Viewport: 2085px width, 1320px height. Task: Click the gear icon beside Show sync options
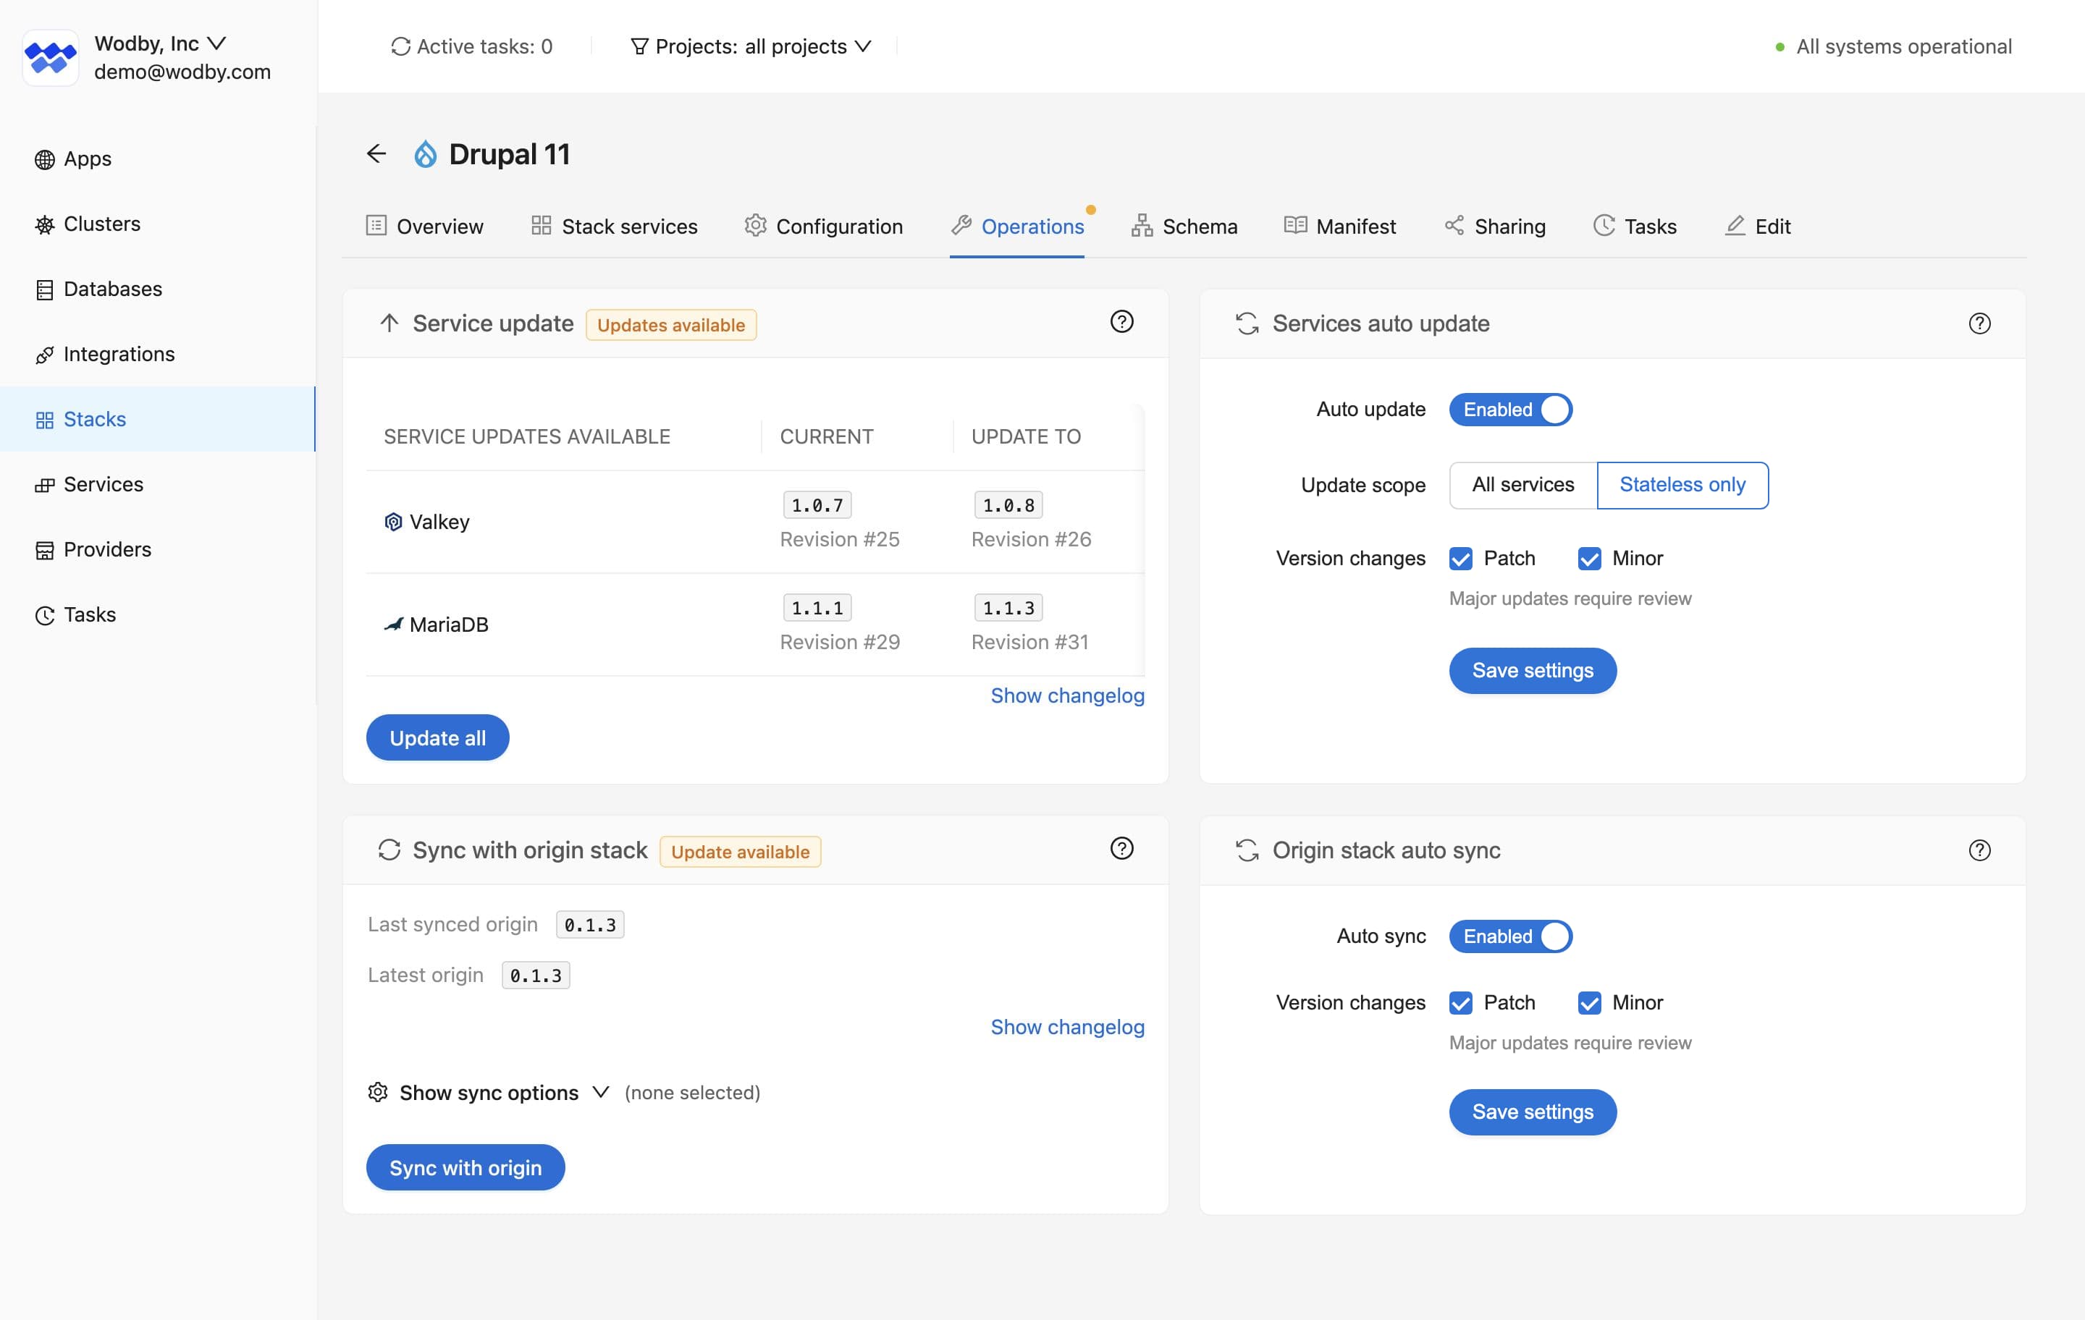point(377,1092)
